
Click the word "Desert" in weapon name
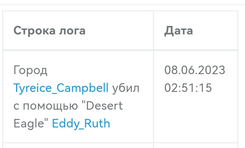coord(104,106)
